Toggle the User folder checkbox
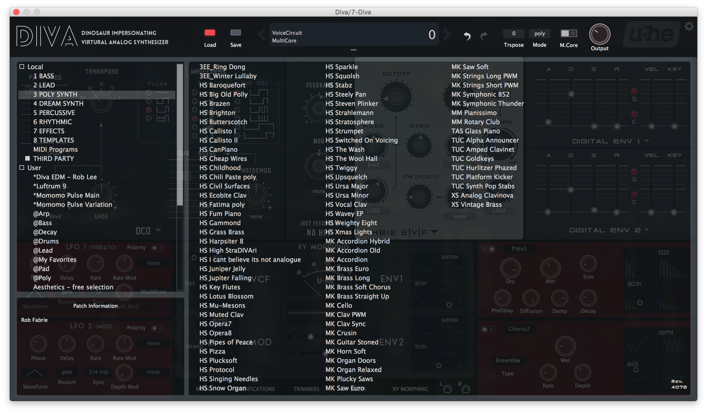 click(22, 167)
